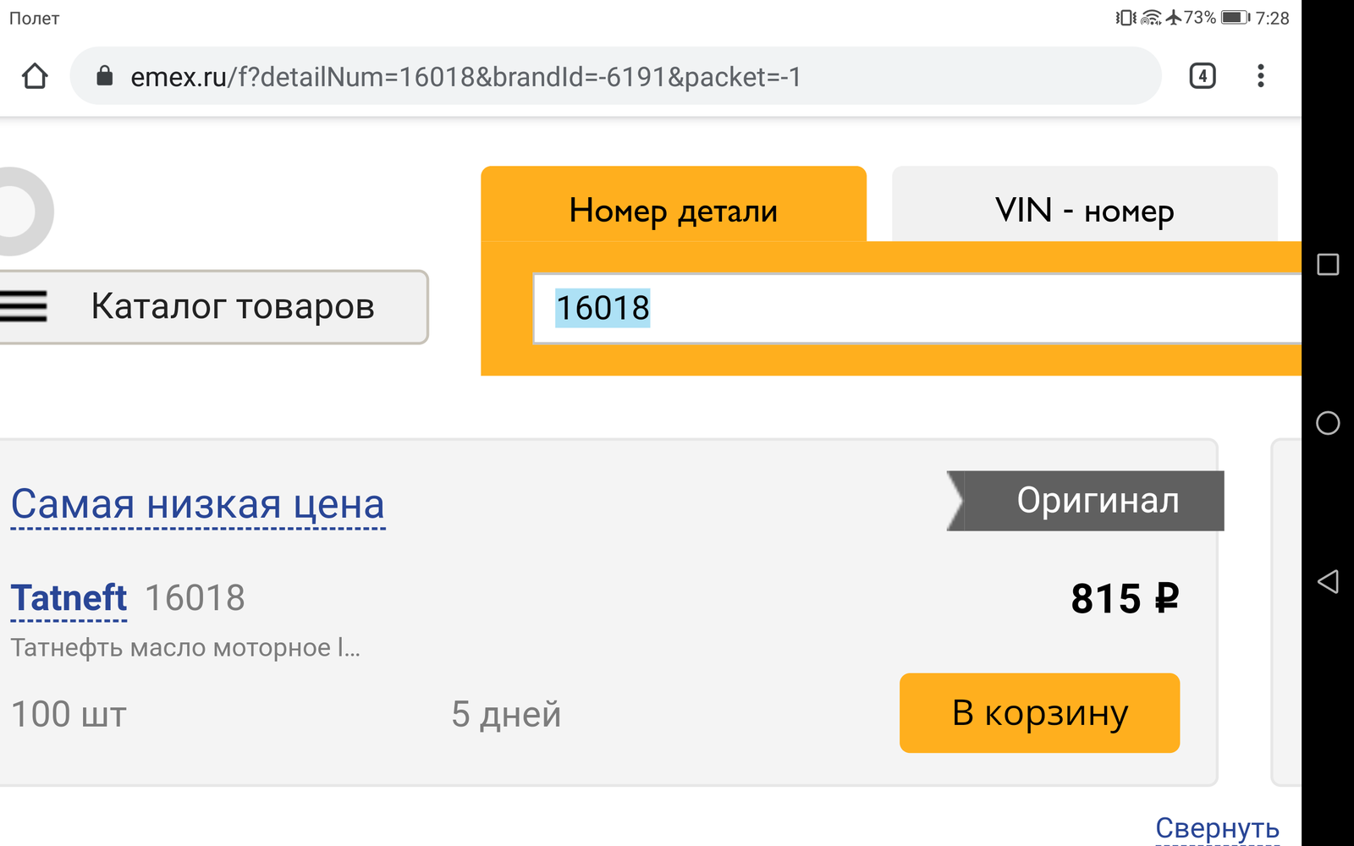This screenshot has height=846, width=1354.
Task: Tap the battery status icon
Action: click(x=1235, y=18)
